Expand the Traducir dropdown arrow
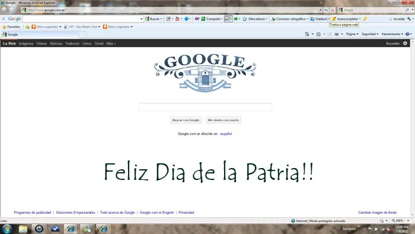 click(329, 19)
